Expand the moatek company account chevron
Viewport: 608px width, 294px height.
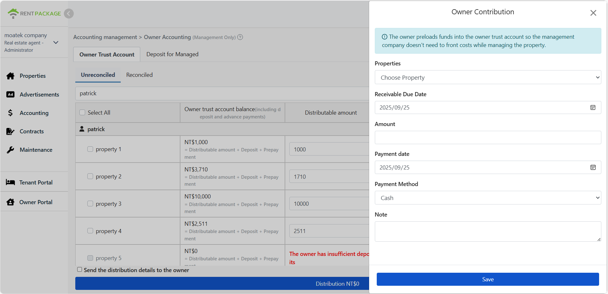(x=56, y=43)
